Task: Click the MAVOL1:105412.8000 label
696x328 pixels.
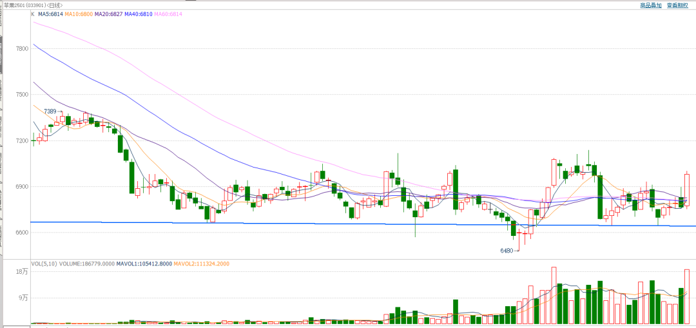Action: (144, 264)
